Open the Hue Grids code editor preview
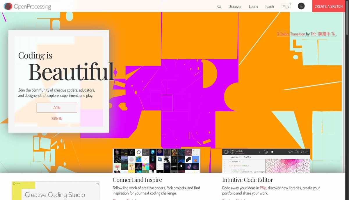The width and height of the screenshot is (349, 200). pyautogui.click(x=266, y=161)
